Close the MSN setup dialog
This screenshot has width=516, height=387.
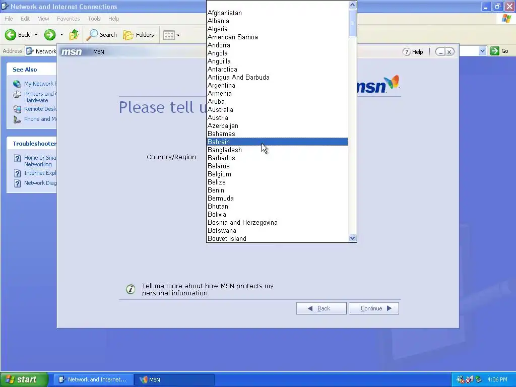449,52
